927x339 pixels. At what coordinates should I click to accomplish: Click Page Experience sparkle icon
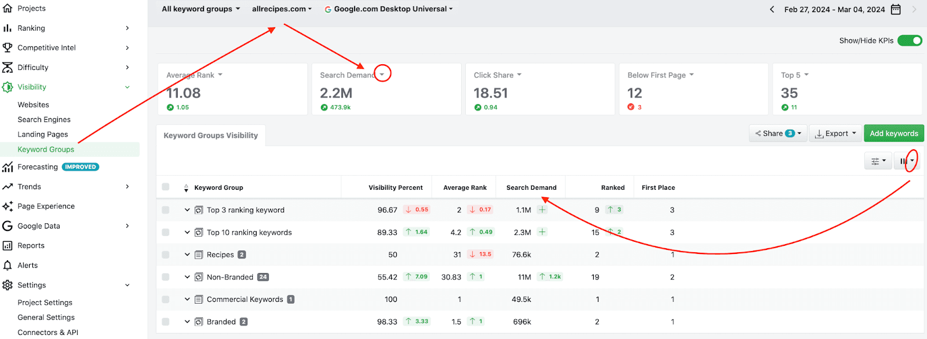tap(8, 207)
